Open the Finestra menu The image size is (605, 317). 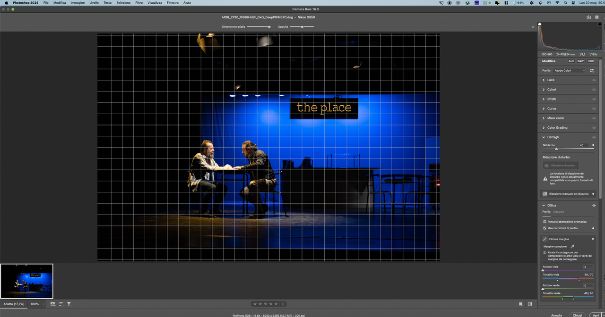[173, 3]
